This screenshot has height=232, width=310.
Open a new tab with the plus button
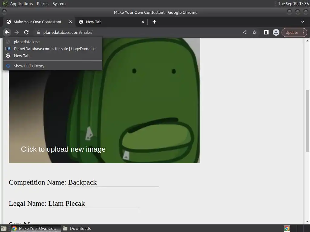click(154, 22)
